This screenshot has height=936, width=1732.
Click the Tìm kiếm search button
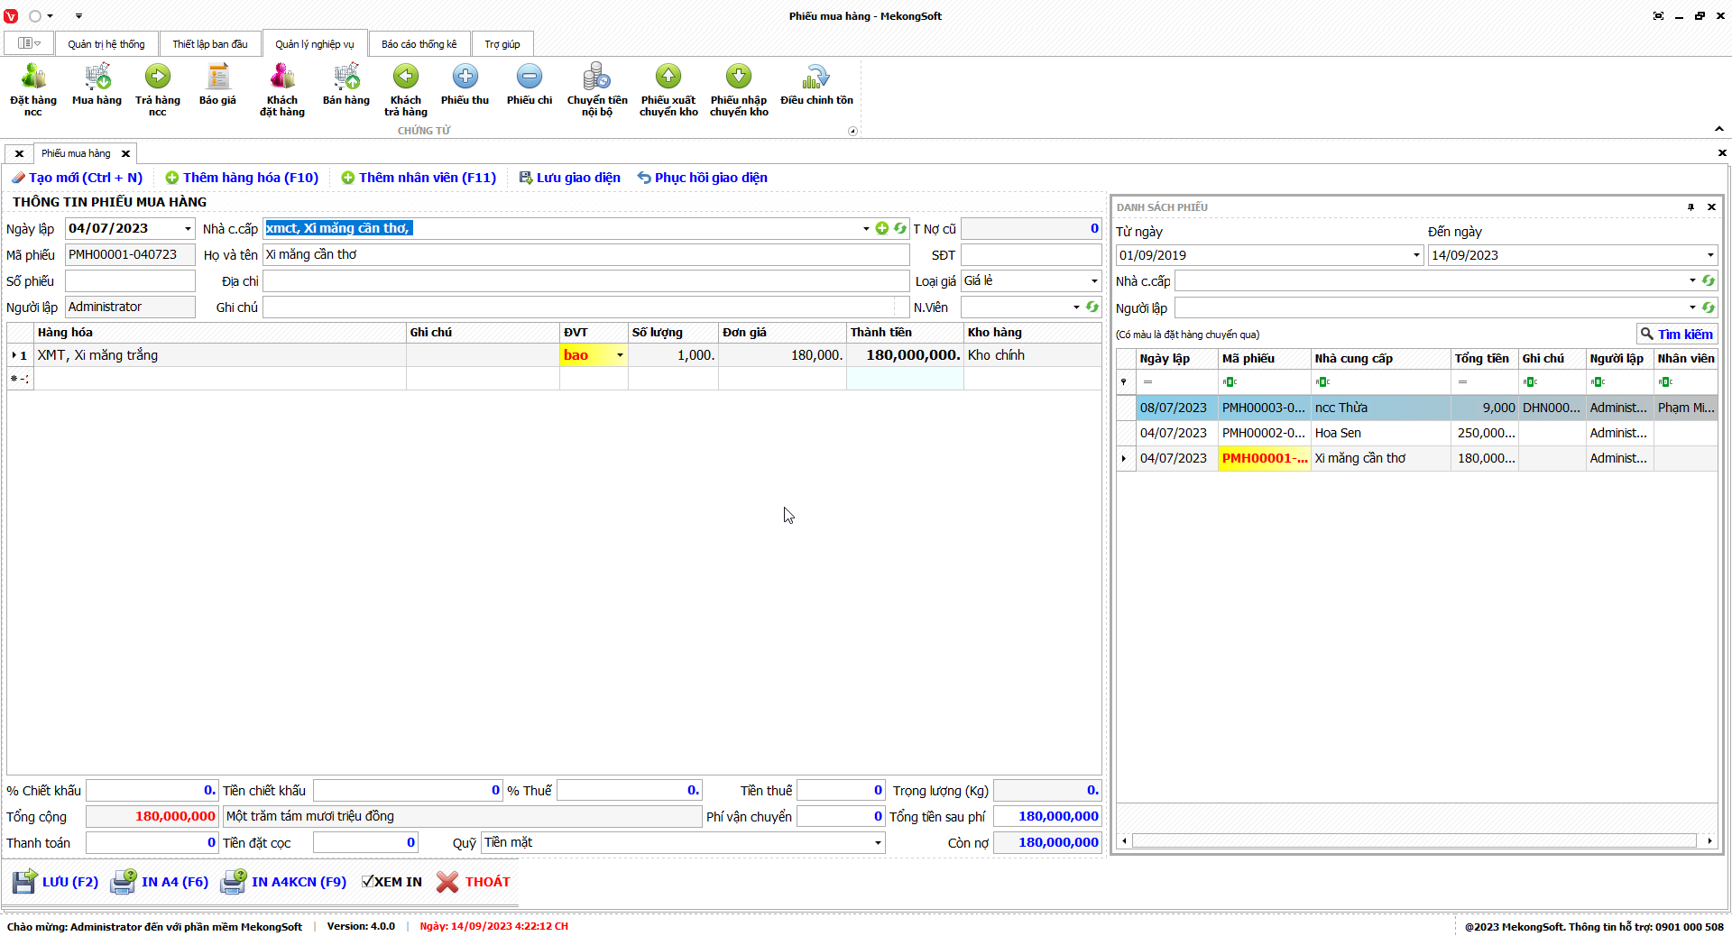pyautogui.click(x=1677, y=334)
